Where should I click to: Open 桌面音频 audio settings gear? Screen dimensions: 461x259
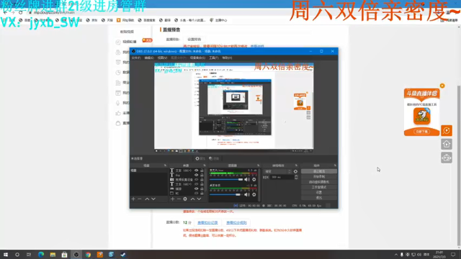(x=254, y=194)
